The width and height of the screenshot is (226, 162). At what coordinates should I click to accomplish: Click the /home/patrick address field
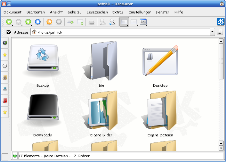(120, 32)
